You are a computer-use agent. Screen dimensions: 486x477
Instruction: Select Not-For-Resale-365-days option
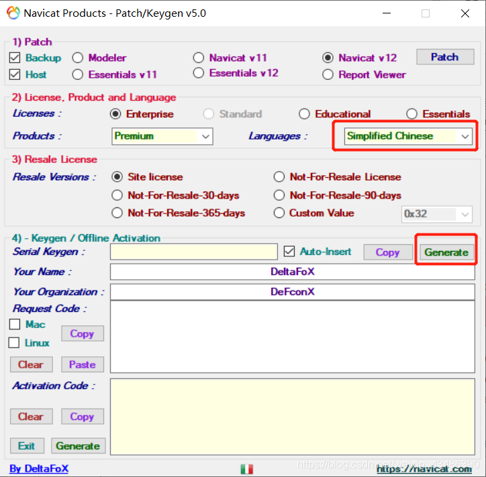pos(117,213)
